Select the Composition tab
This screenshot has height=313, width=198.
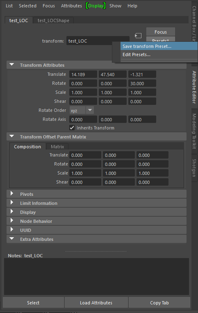point(27,147)
